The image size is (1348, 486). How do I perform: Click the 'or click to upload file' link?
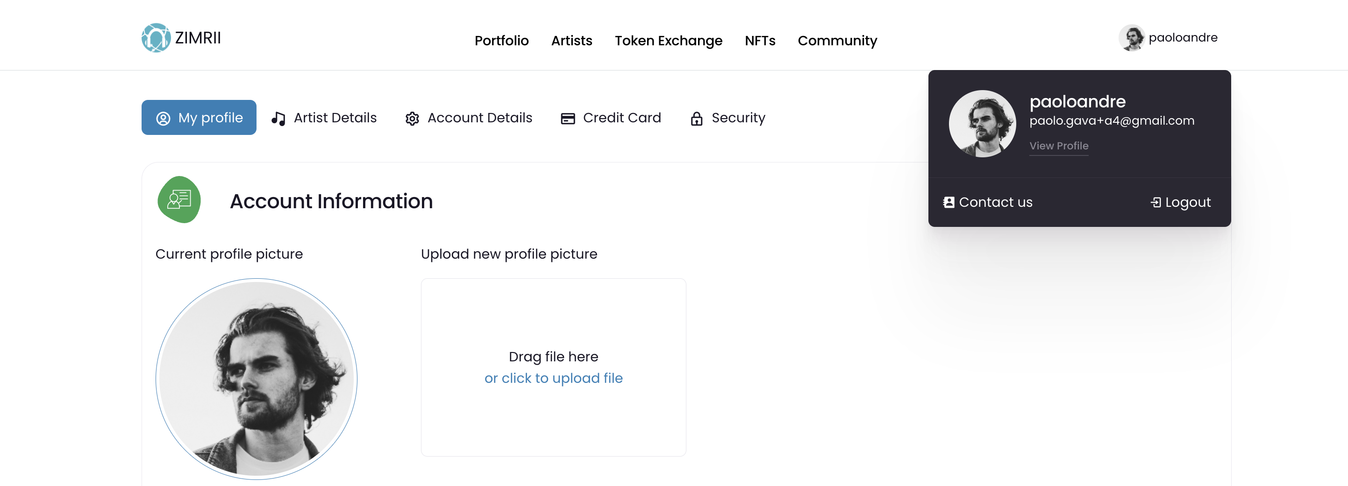click(x=553, y=378)
